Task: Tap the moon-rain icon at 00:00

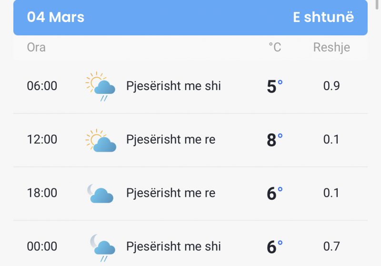Action: pyautogui.click(x=102, y=248)
